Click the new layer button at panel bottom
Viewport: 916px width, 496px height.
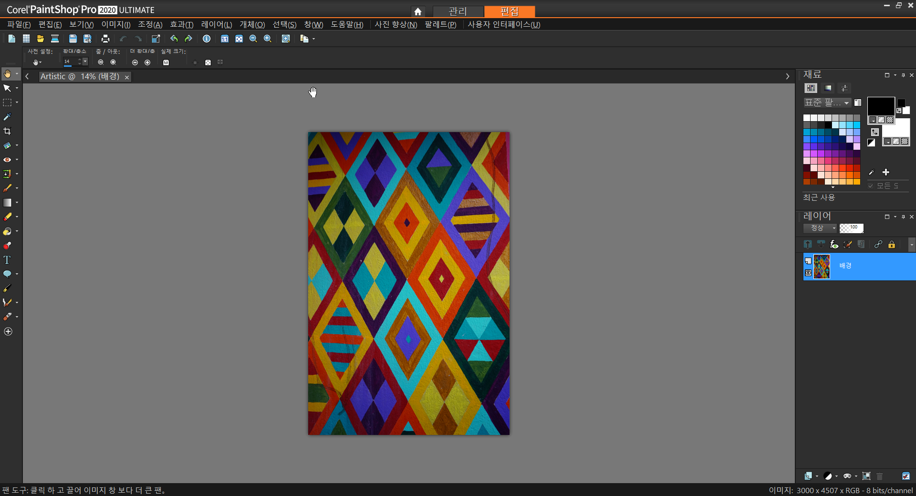pos(808,476)
